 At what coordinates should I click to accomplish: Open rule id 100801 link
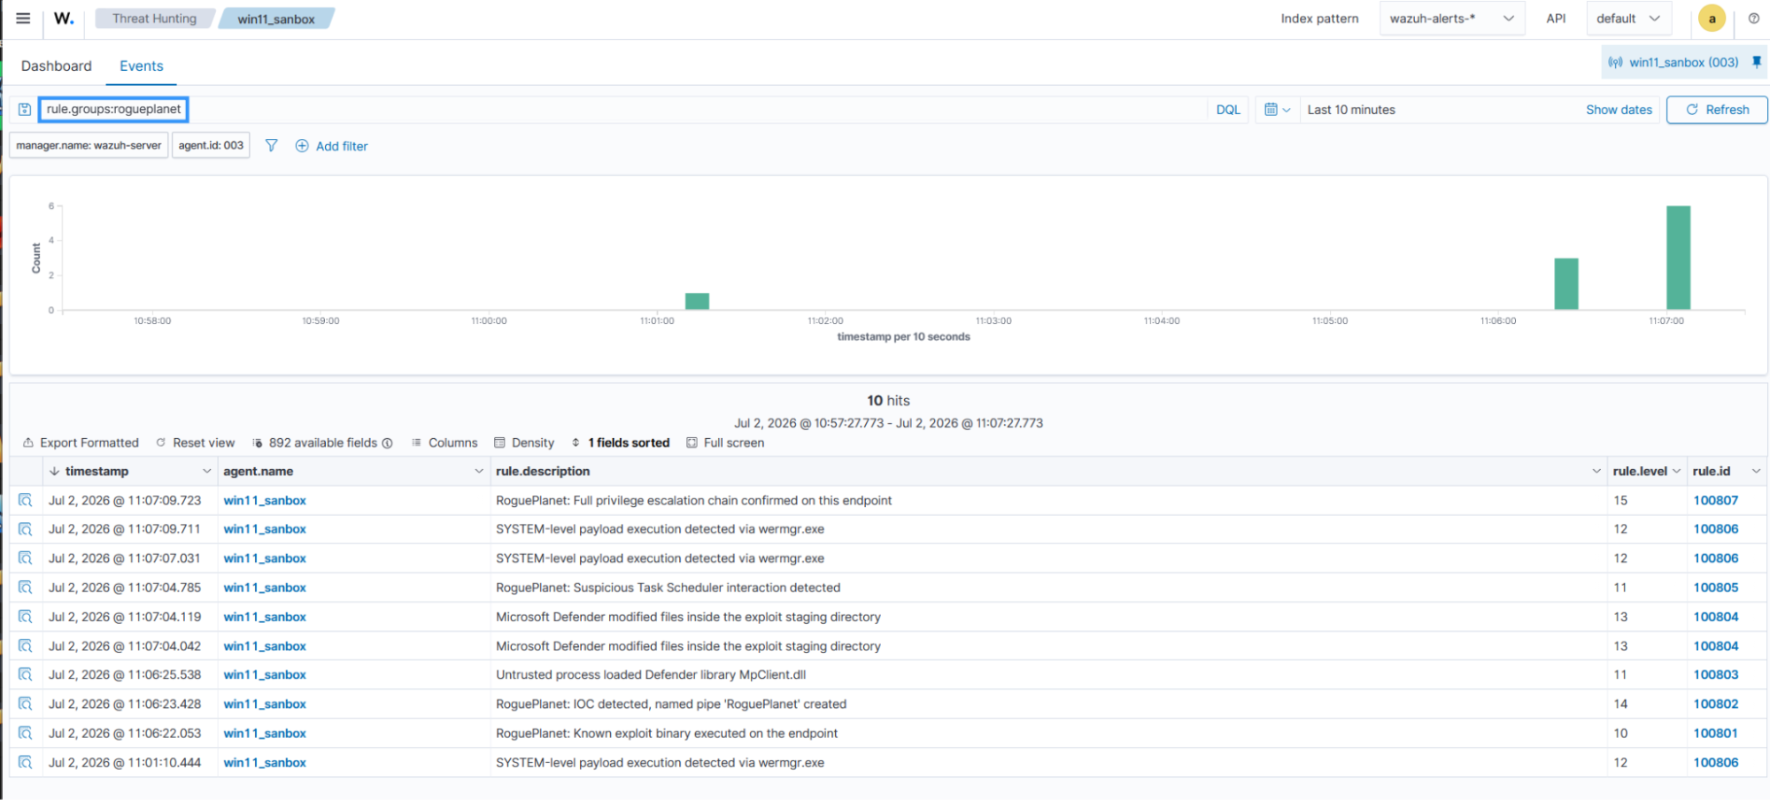[x=1716, y=734]
